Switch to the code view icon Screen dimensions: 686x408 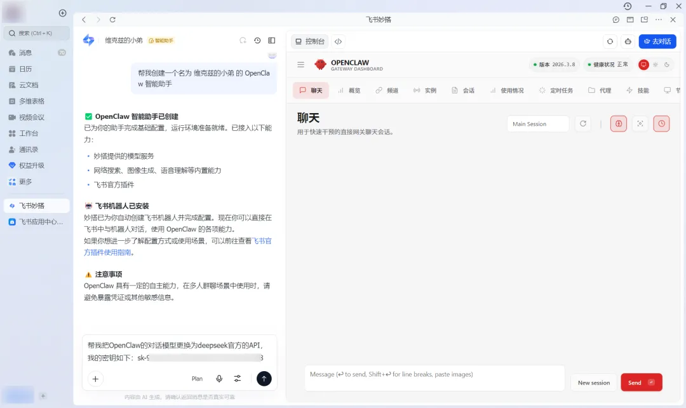tap(338, 41)
